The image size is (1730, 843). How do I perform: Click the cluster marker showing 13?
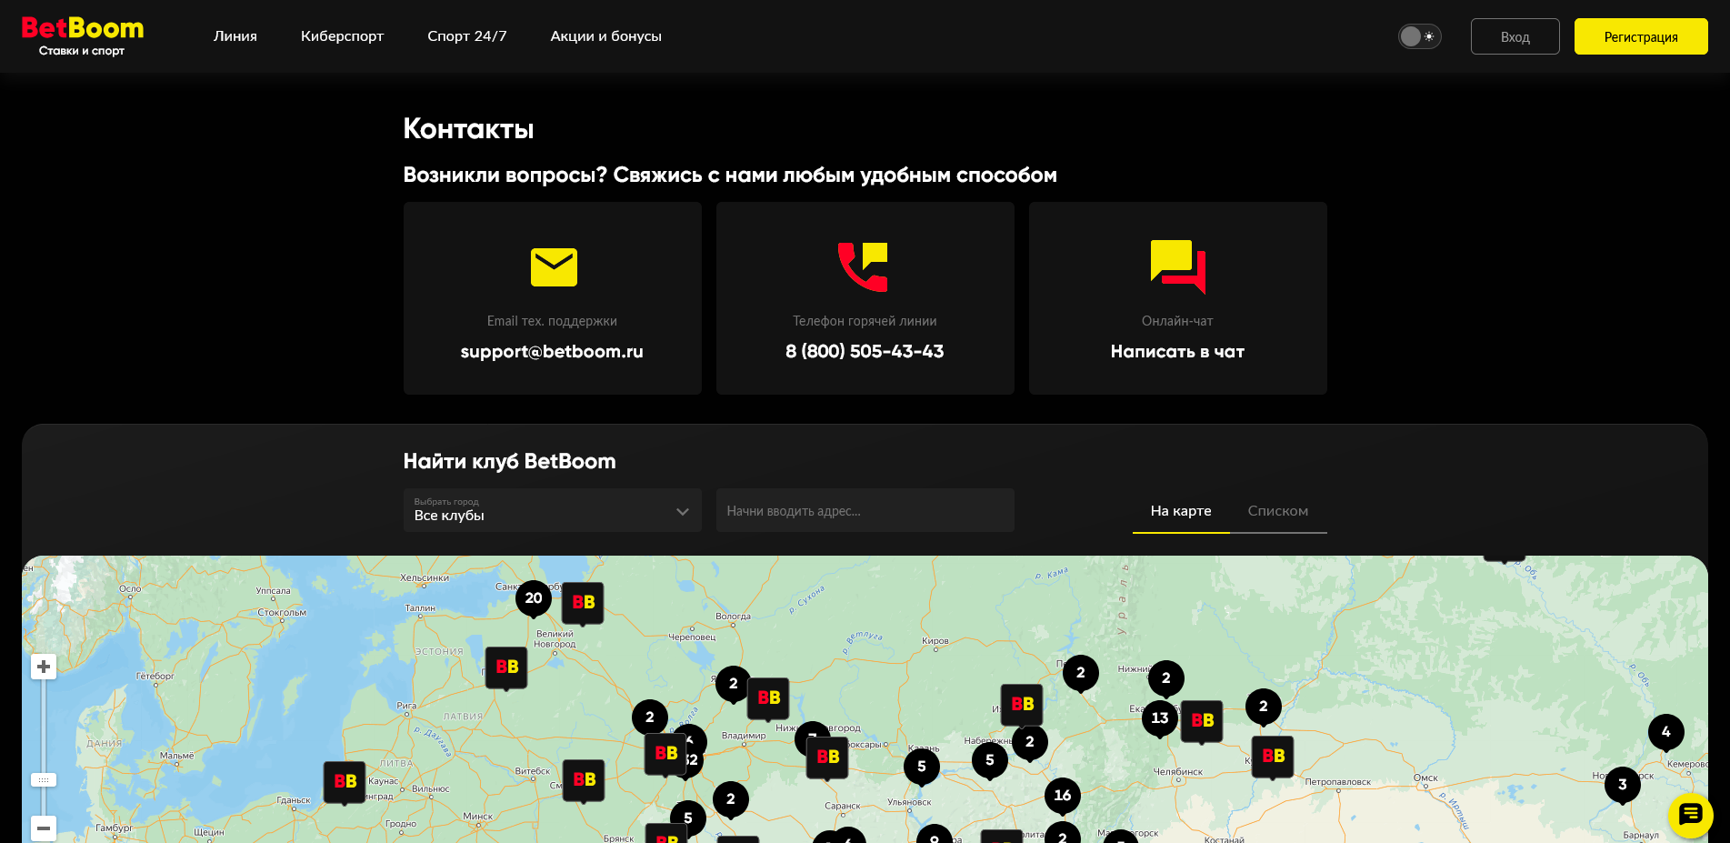(x=1159, y=718)
